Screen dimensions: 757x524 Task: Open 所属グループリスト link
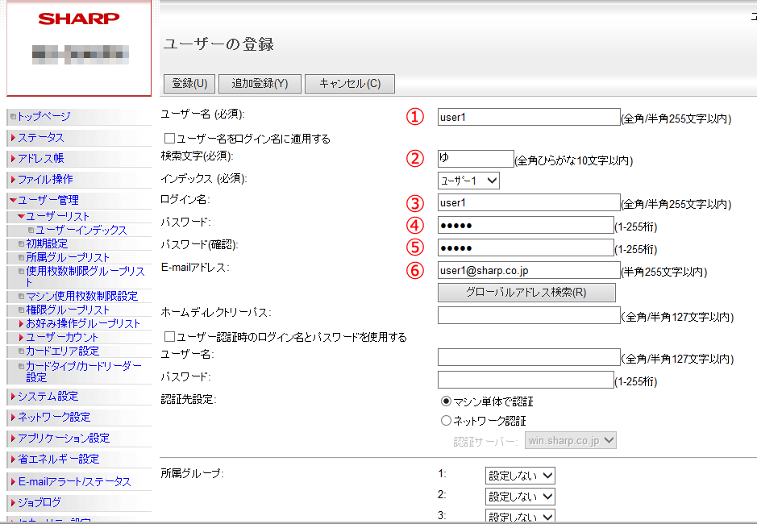68,257
